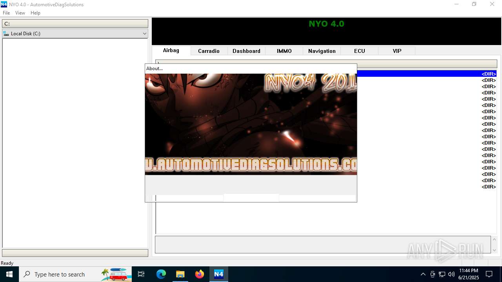Open Task View on the taskbar
Image resolution: width=502 pixels, height=282 pixels.
click(141, 274)
